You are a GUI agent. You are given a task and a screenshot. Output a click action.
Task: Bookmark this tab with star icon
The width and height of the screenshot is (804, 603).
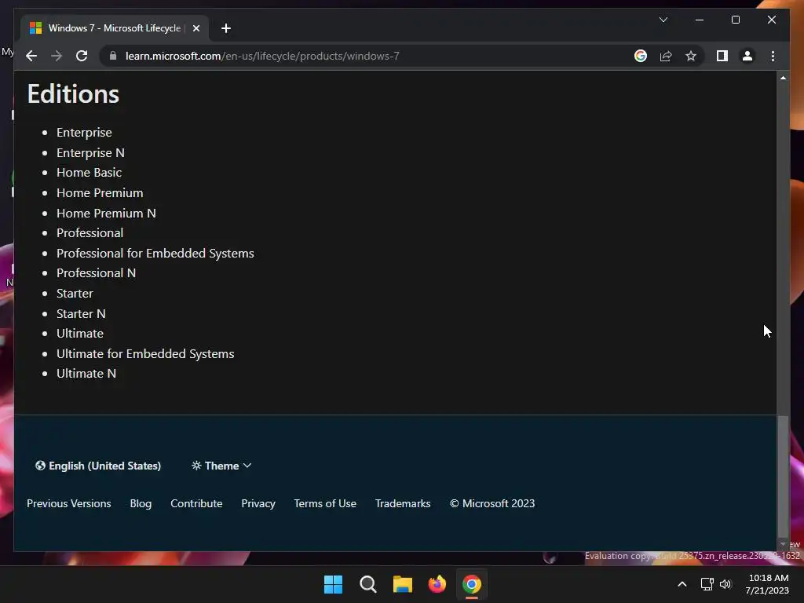tap(691, 56)
